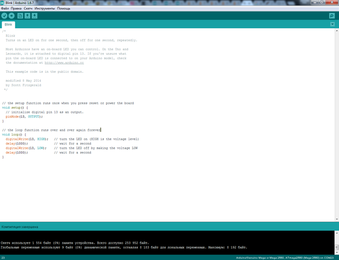Click the editor scrollbar up arrow

(x=337, y=30)
